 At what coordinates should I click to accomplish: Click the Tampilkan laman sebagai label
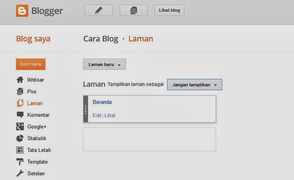coord(135,84)
